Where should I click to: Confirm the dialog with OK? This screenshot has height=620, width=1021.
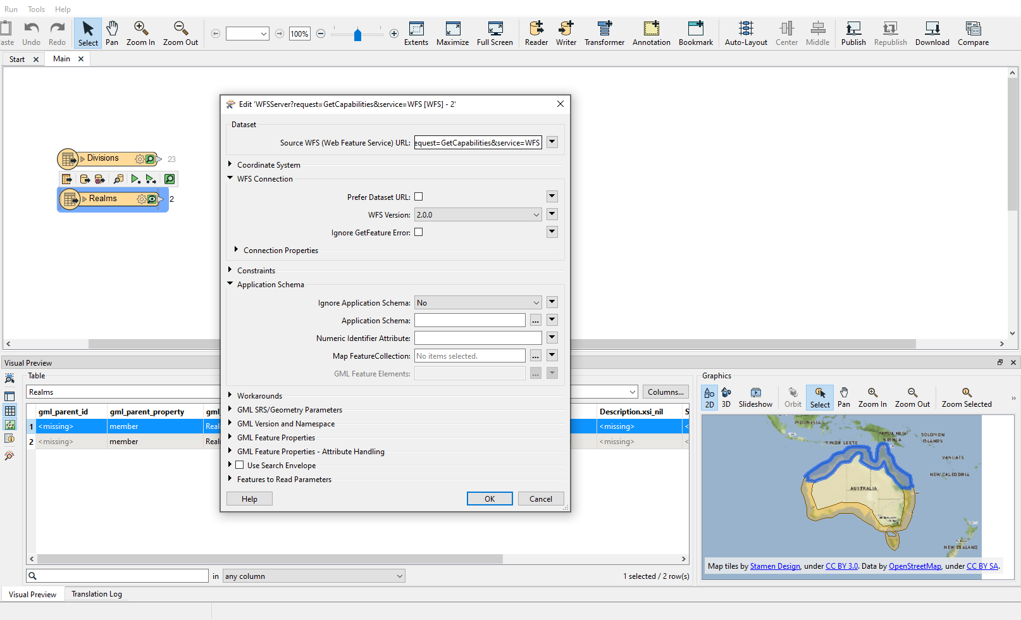point(490,499)
